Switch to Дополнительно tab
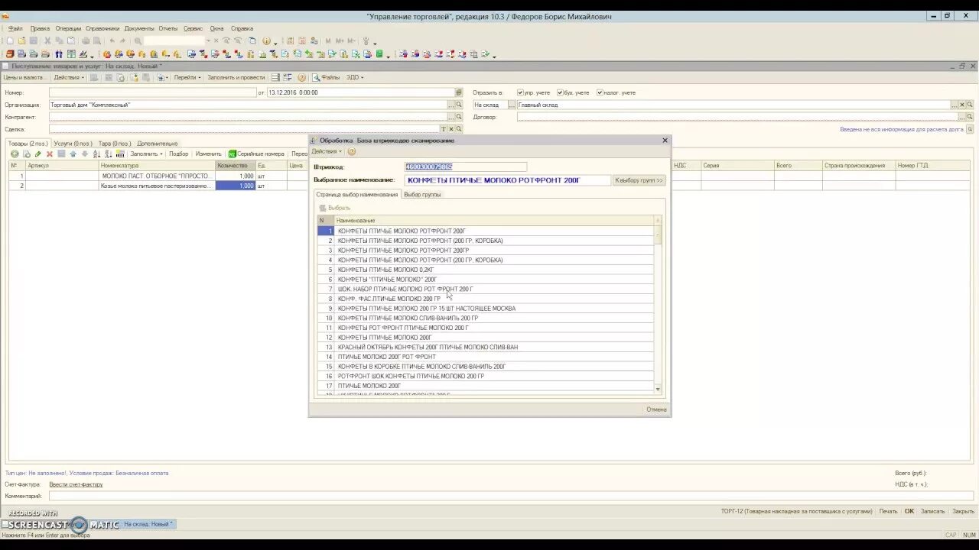Image resolution: width=979 pixels, height=550 pixels. (x=158, y=144)
